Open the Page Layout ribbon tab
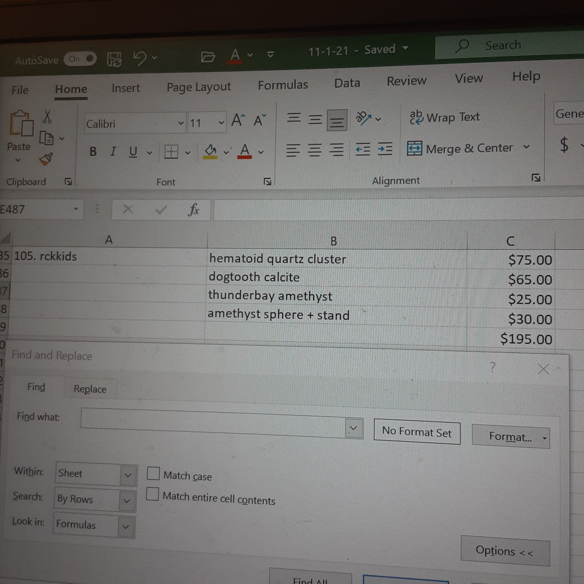Viewport: 584px width, 584px height. point(199,87)
